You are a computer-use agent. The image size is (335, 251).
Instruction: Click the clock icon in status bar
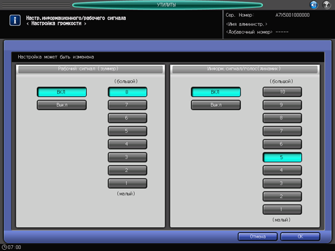pyautogui.click(x=5, y=247)
